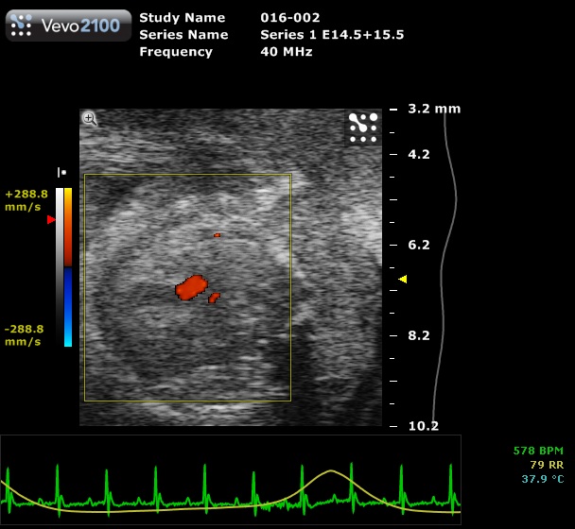Viewport: 575px width, 529px height.
Task: Click the Frequency label
Action: pyautogui.click(x=176, y=52)
